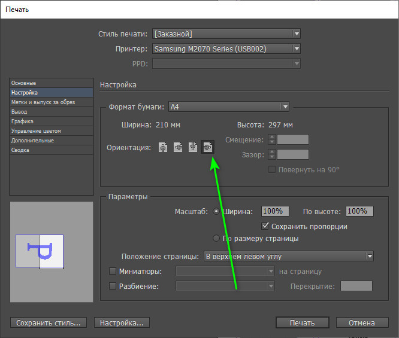Select Основные section in list
This screenshot has width=399, height=338.
click(52, 83)
